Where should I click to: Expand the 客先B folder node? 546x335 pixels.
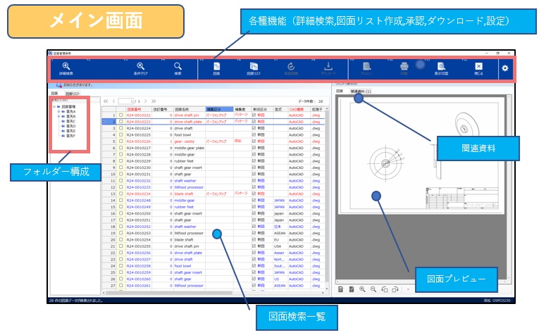[59, 116]
